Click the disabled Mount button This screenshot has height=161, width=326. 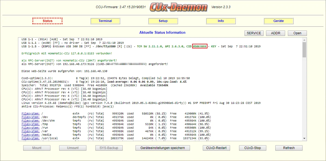pos(37,148)
